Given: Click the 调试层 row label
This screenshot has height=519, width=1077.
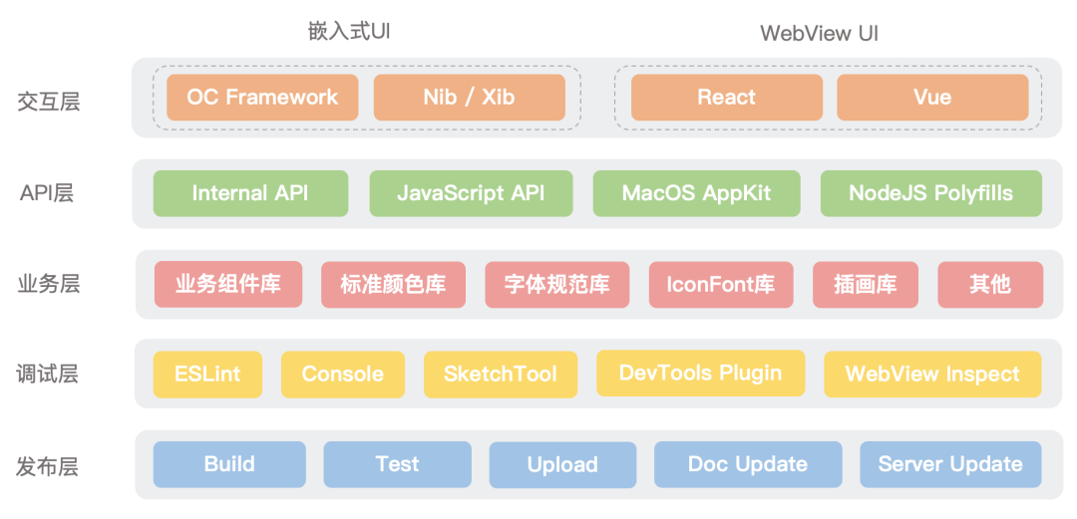Looking at the screenshot, I should (48, 375).
